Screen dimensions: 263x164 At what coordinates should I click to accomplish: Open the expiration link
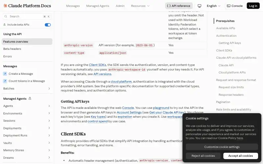pyautogui.click(x=125, y=117)
